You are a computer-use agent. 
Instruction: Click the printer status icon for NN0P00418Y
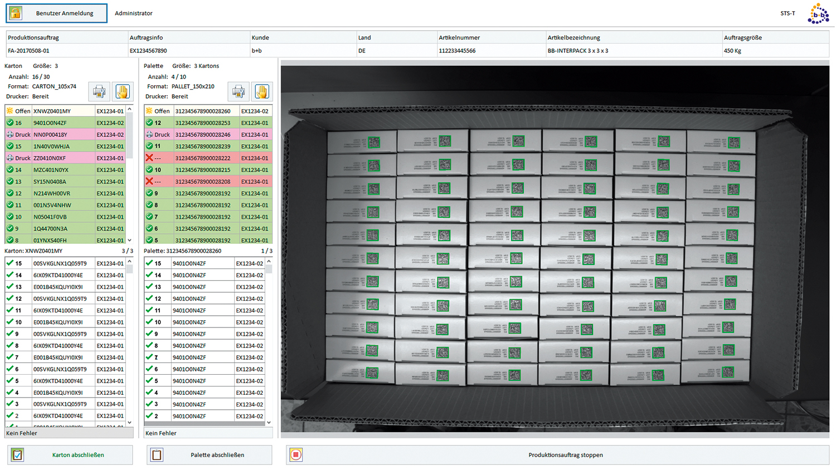tap(10, 135)
